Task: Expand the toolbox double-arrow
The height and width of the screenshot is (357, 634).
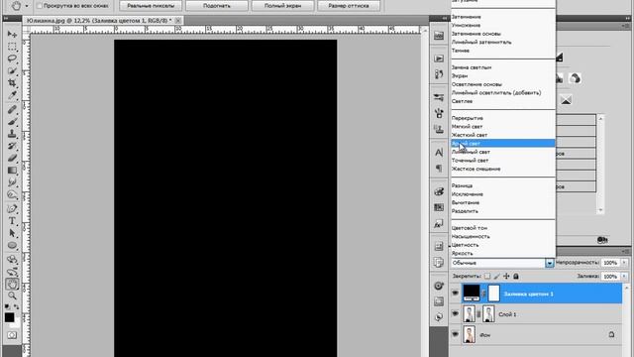Action: pyautogui.click(x=7, y=18)
